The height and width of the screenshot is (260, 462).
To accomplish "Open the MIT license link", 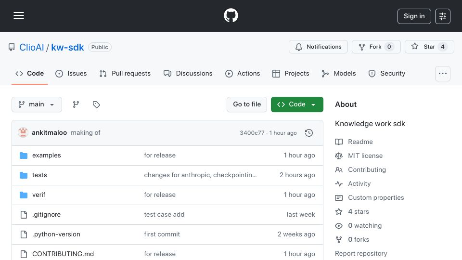I will [365, 156].
